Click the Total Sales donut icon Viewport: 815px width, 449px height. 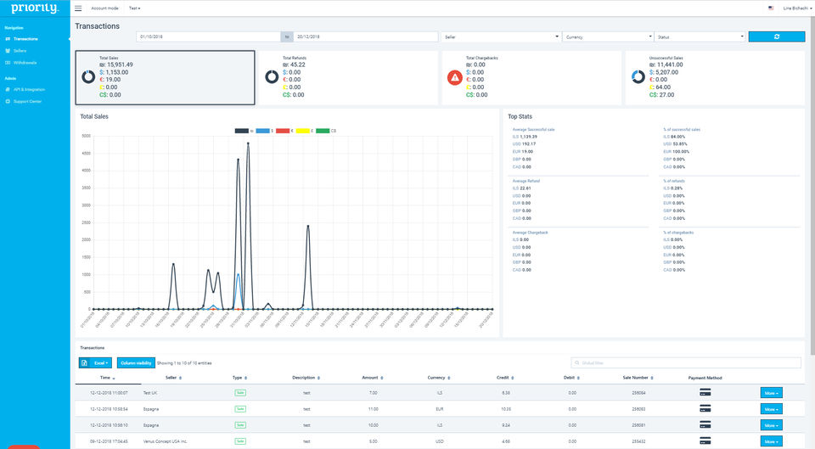click(88, 77)
